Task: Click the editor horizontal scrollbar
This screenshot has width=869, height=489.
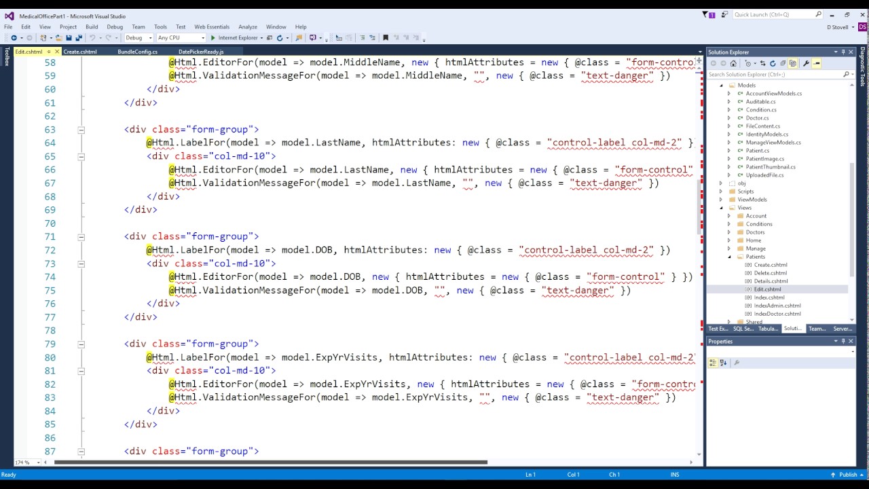Action: coord(270,463)
